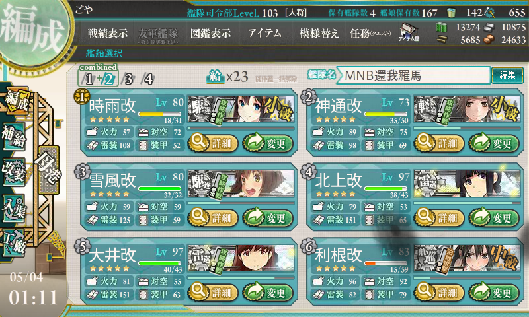Open the 入渠 docking sidebar icon

[x=13, y=209]
